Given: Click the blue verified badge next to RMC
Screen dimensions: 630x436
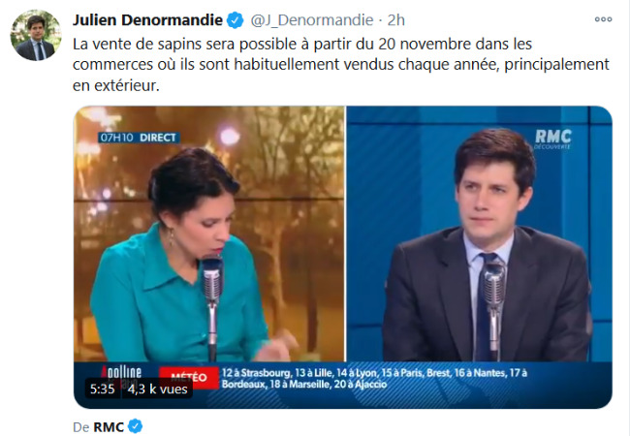Looking at the screenshot, I should click(135, 426).
